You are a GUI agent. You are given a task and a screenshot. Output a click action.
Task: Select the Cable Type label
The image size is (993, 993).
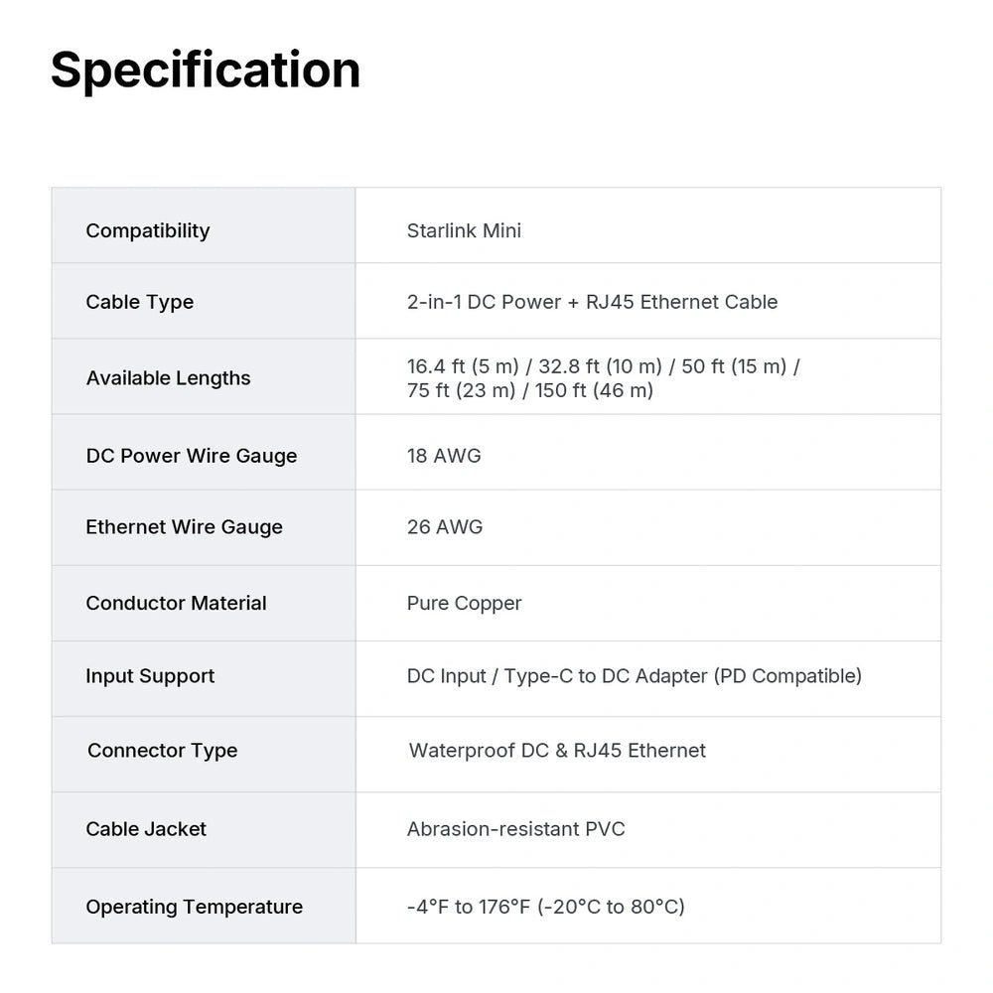pyautogui.click(x=139, y=302)
